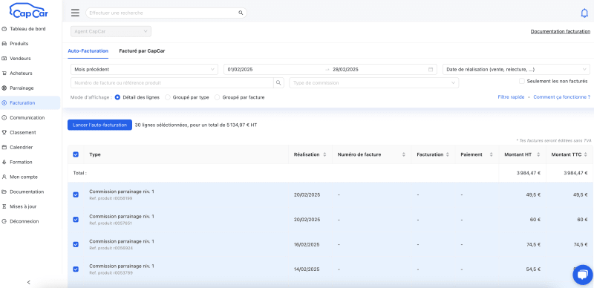Open Acheteurs section

click(x=21, y=73)
